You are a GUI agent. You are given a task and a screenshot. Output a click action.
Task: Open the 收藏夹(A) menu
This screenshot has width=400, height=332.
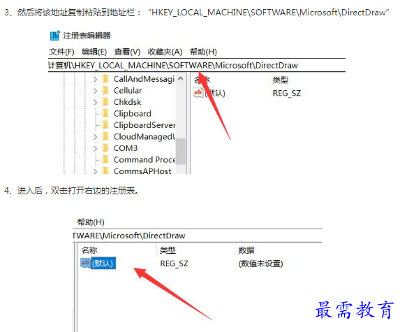click(165, 52)
